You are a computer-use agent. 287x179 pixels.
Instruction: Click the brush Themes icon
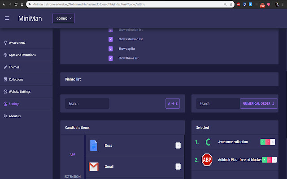pyautogui.click(x=5, y=67)
